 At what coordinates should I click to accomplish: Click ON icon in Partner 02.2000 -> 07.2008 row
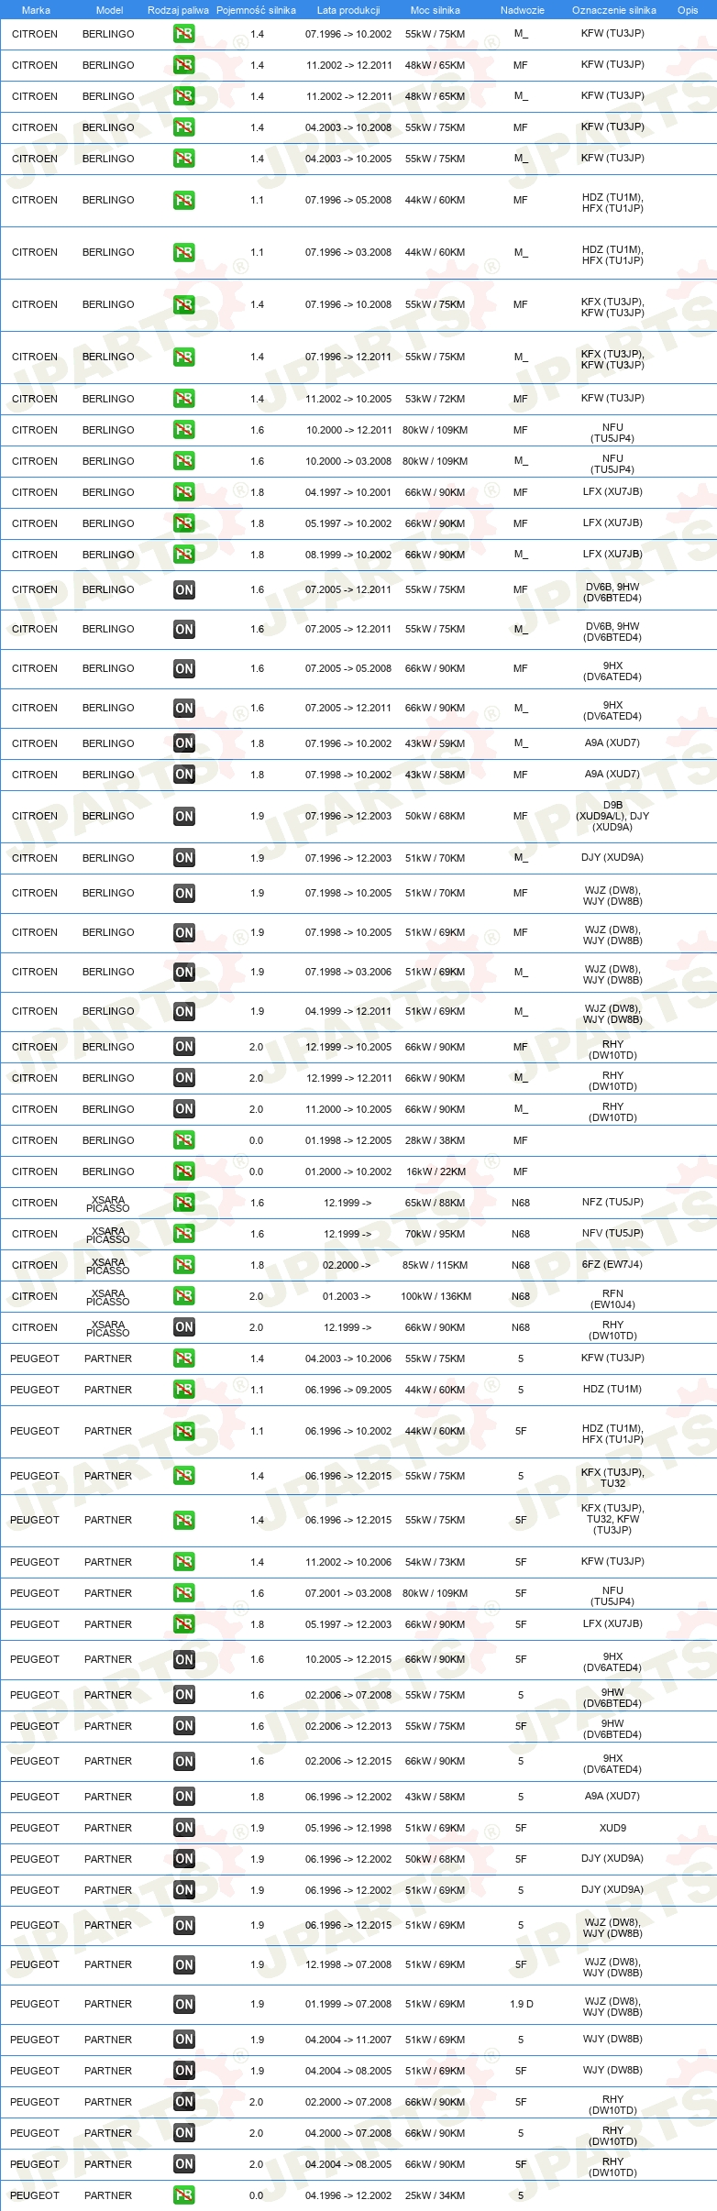(184, 2102)
